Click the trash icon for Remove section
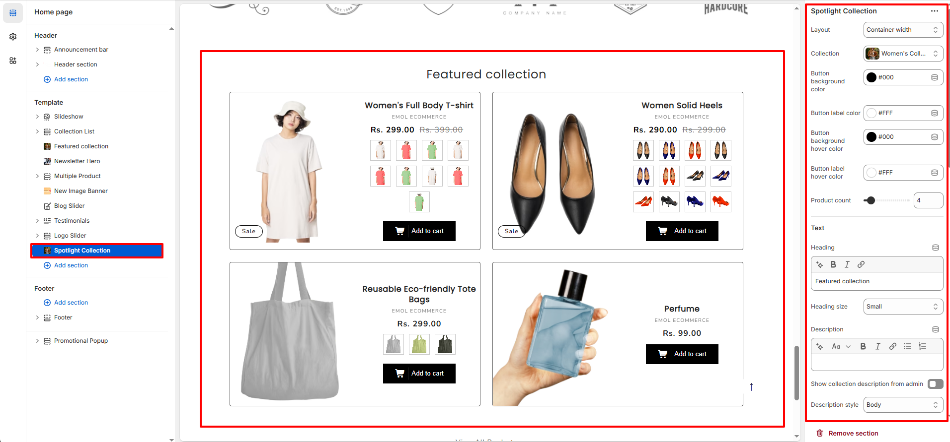The height and width of the screenshot is (442, 950). tap(820, 433)
